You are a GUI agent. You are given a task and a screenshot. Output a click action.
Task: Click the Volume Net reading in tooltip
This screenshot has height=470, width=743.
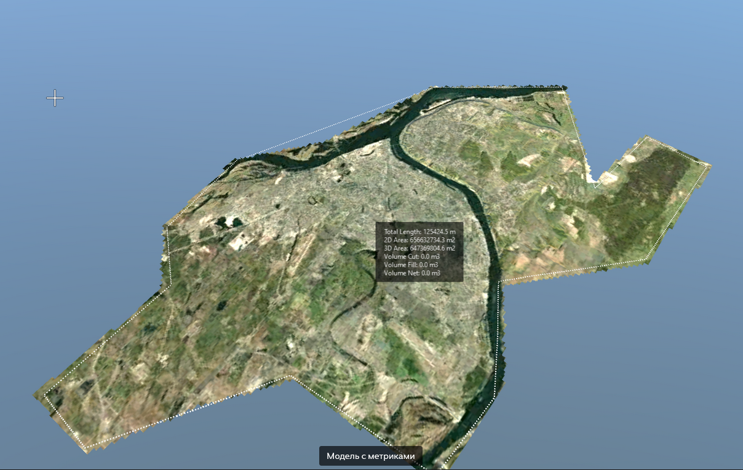pos(411,273)
